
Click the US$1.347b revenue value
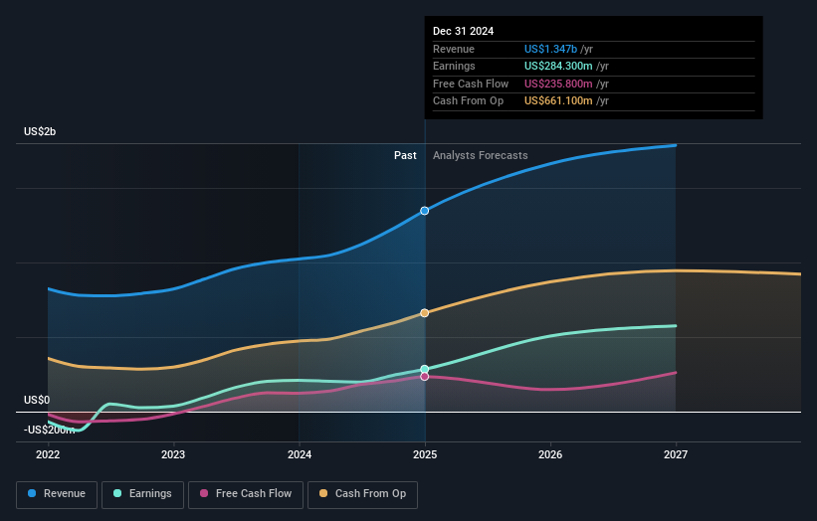click(x=550, y=49)
